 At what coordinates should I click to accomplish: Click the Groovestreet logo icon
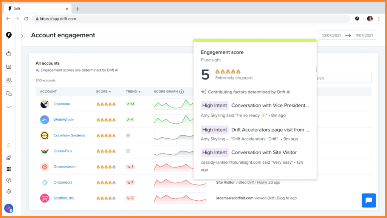pos(45,167)
